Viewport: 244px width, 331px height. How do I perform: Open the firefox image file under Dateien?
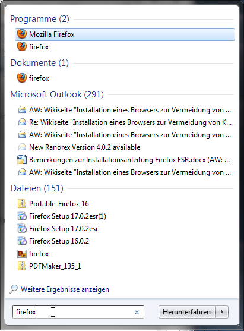[125, 254]
